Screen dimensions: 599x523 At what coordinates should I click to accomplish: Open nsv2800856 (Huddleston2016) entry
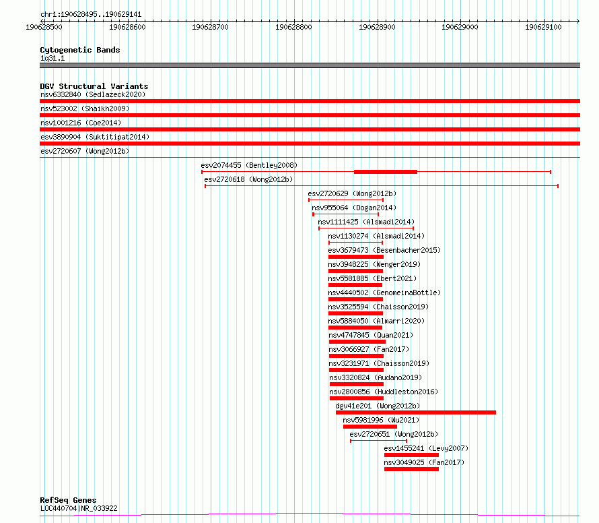click(x=384, y=392)
